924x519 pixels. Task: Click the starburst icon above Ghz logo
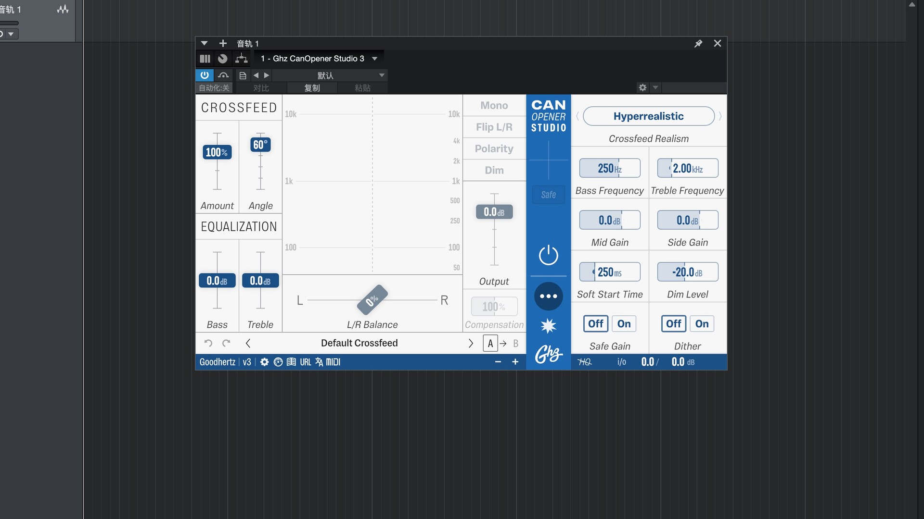(548, 326)
